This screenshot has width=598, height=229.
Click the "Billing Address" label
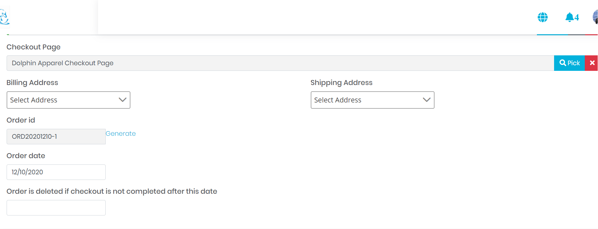(32, 83)
